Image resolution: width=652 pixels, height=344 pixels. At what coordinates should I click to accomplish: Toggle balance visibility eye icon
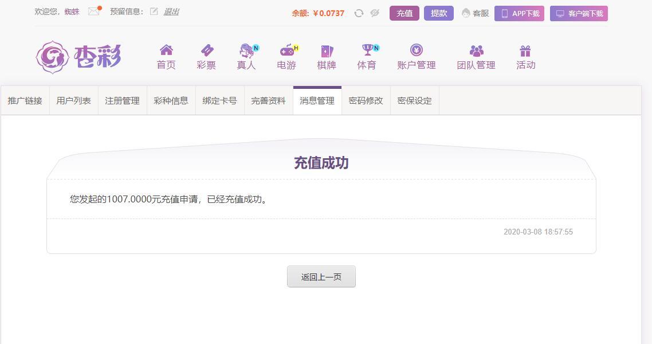pyautogui.click(x=375, y=13)
